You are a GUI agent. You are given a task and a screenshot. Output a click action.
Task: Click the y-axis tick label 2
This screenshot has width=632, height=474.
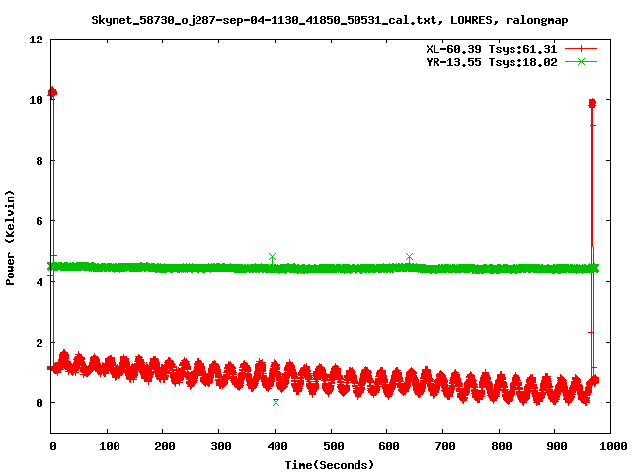point(39,343)
